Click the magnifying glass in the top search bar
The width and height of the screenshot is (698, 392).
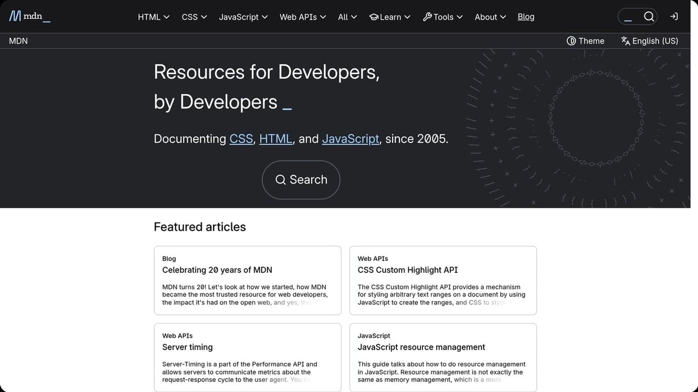(649, 16)
